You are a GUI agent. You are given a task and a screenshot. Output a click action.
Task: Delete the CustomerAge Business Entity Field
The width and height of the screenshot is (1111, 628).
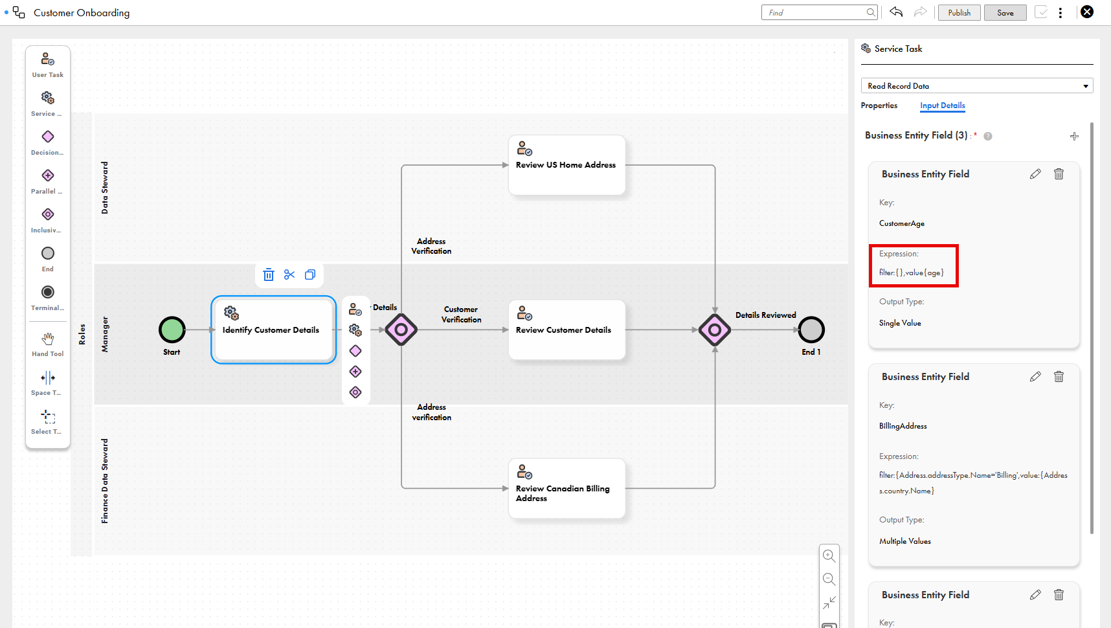tap(1059, 174)
